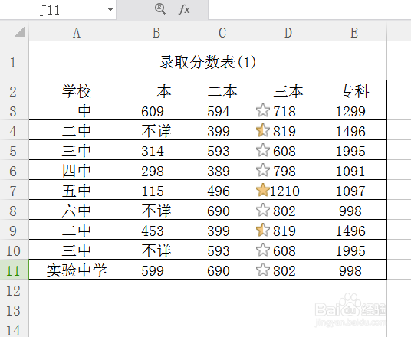Click the empty star icon in row 11
This screenshot has height=337, width=411.
coord(263,270)
